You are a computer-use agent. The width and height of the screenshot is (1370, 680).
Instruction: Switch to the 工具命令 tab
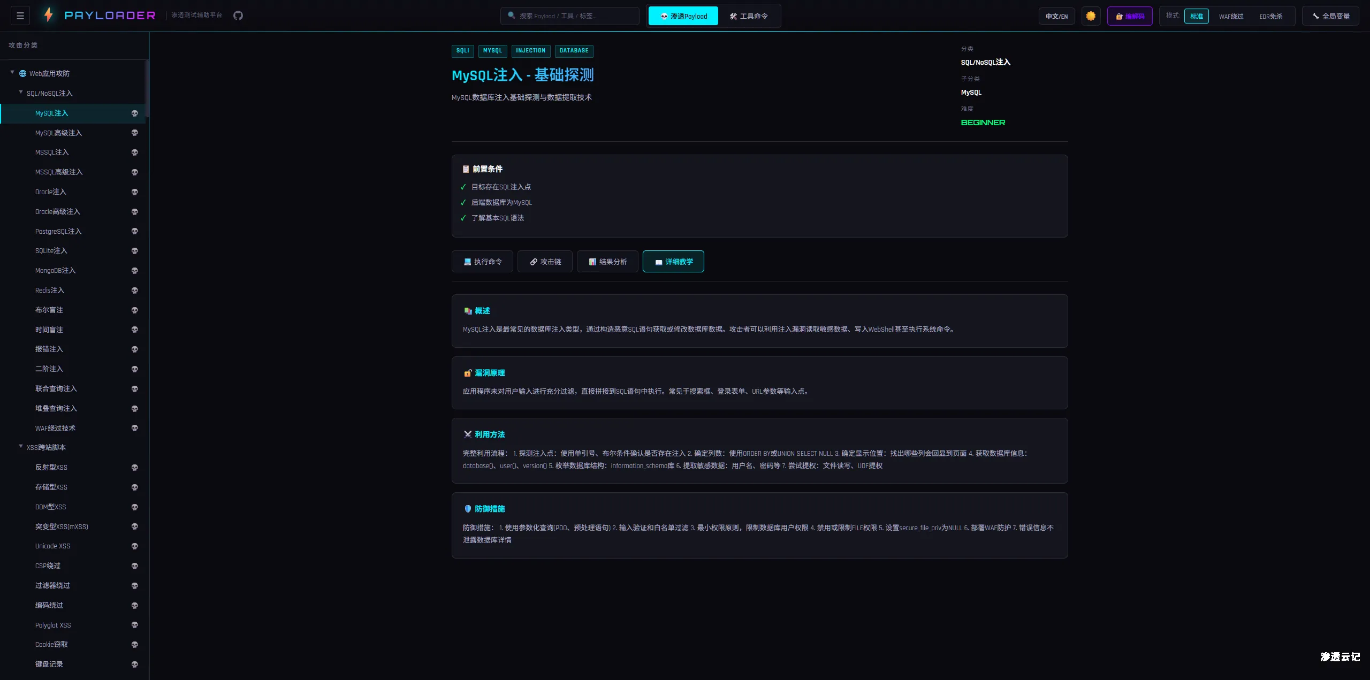[x=749, y=16]
